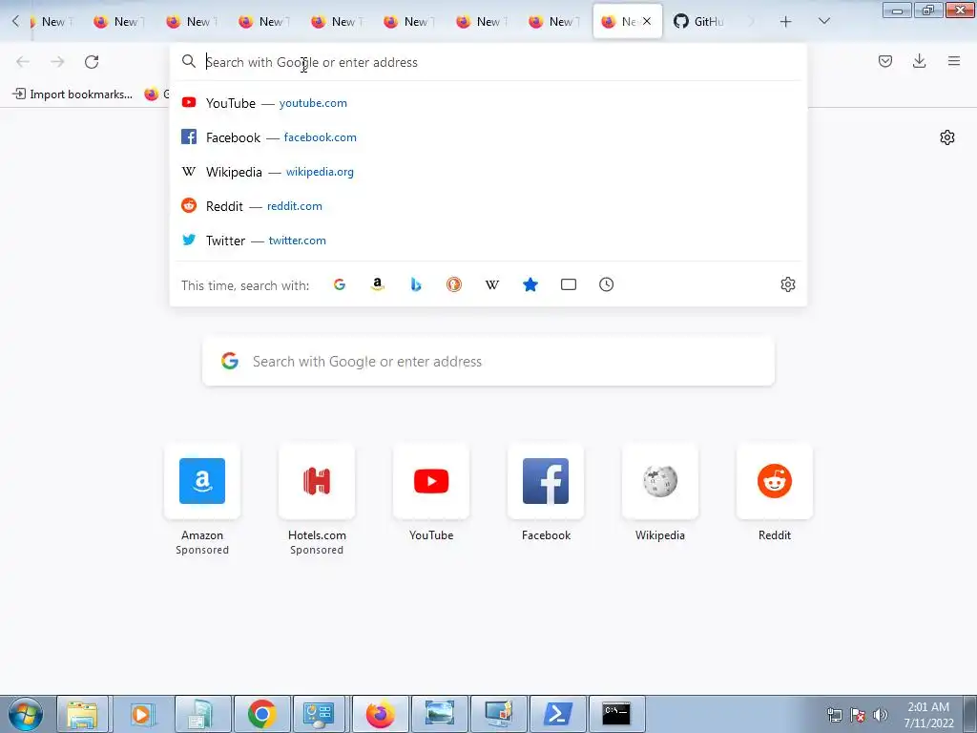Search this time with Wikipedia icon
The height and width of the screenshot is (733, 977).
pos(491,284)
